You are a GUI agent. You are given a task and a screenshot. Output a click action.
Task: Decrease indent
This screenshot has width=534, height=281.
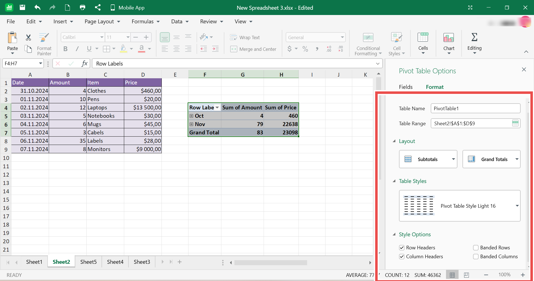click(204, 49)
